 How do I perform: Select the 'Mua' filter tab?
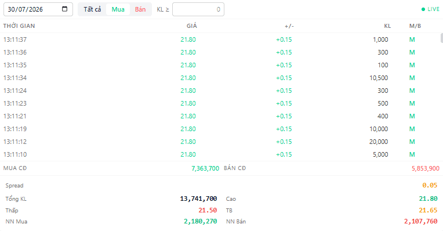pos(118,9)
